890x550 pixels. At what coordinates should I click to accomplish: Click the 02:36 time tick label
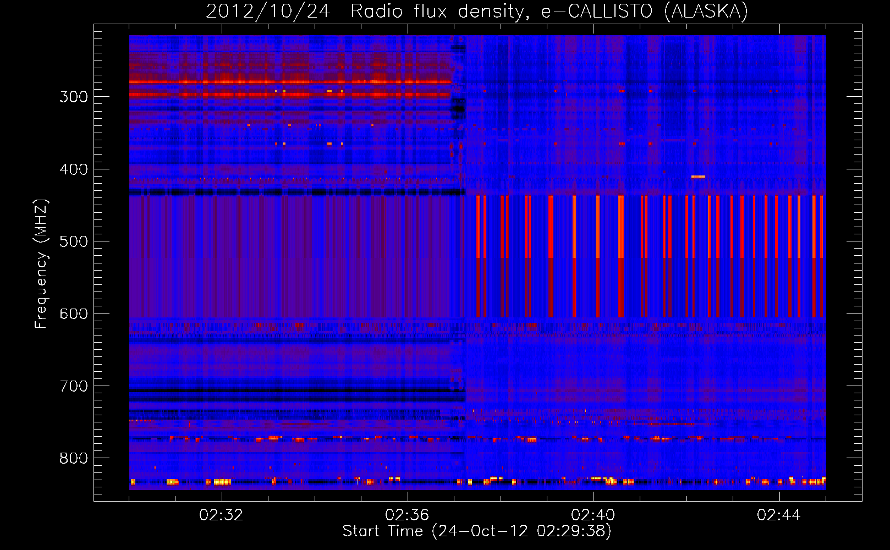tap(407, 515)
